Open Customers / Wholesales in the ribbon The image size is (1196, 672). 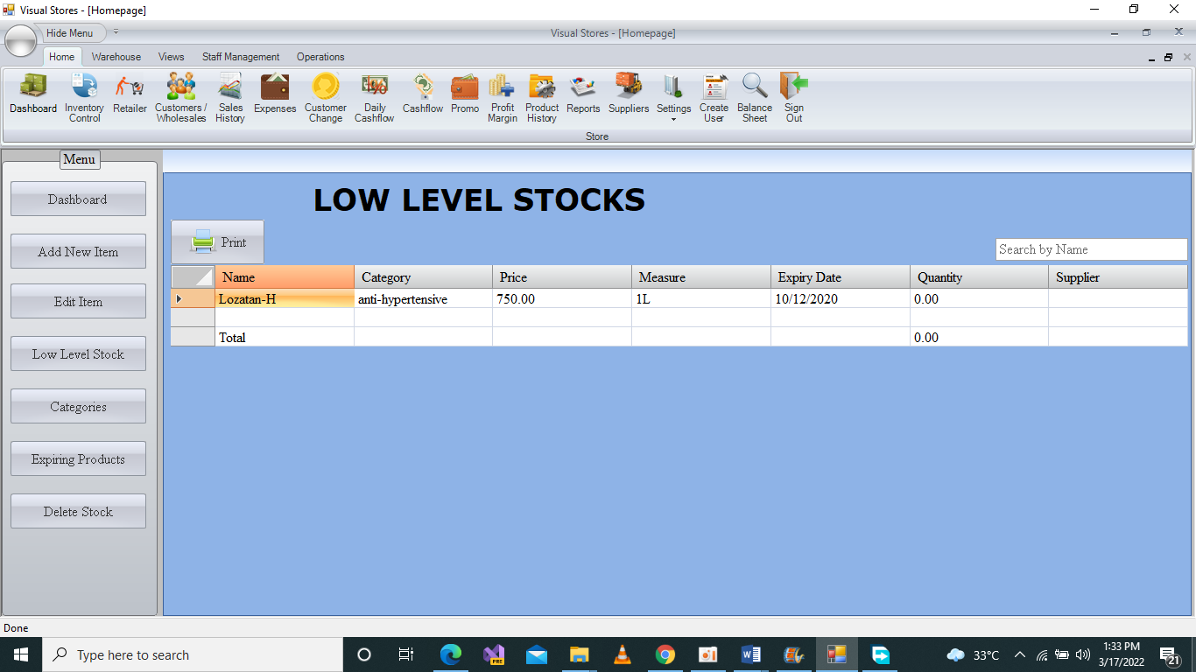181,96
